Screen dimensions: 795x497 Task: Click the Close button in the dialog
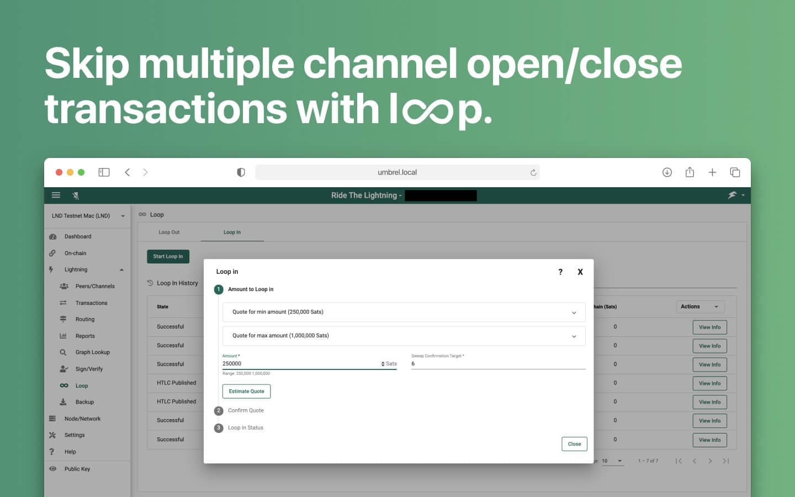click(574, 444)
